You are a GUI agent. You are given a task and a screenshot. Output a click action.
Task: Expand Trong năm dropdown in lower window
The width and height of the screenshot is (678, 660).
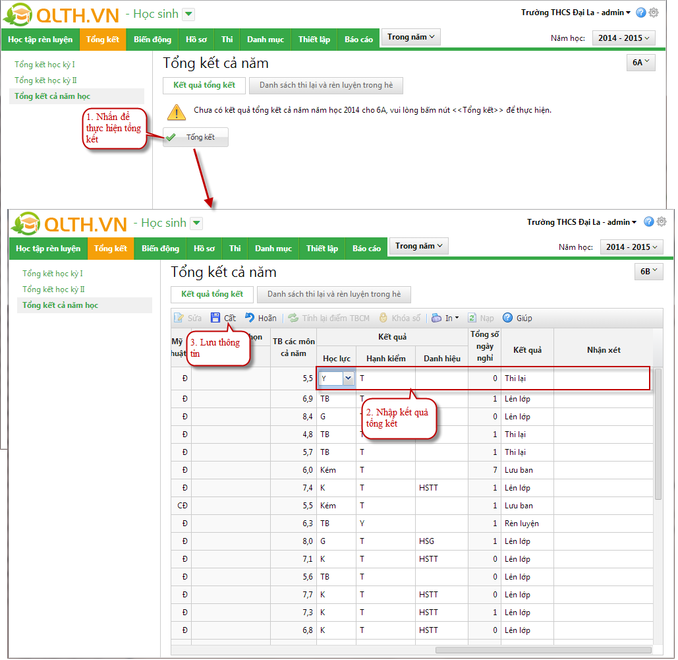[419, 246]
